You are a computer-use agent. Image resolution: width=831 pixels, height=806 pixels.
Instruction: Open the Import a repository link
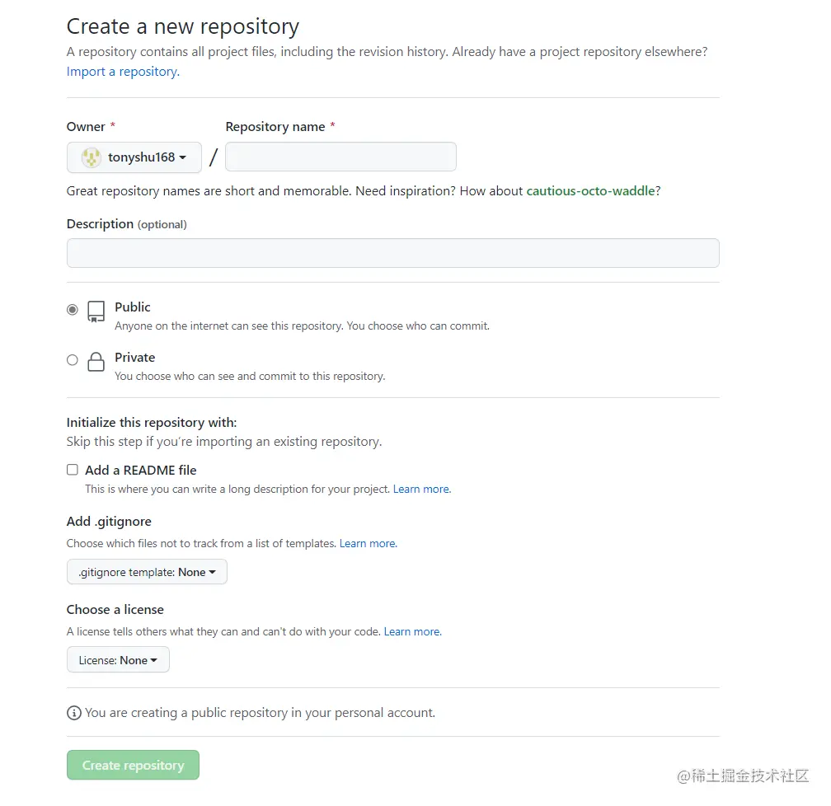point(123,72)
